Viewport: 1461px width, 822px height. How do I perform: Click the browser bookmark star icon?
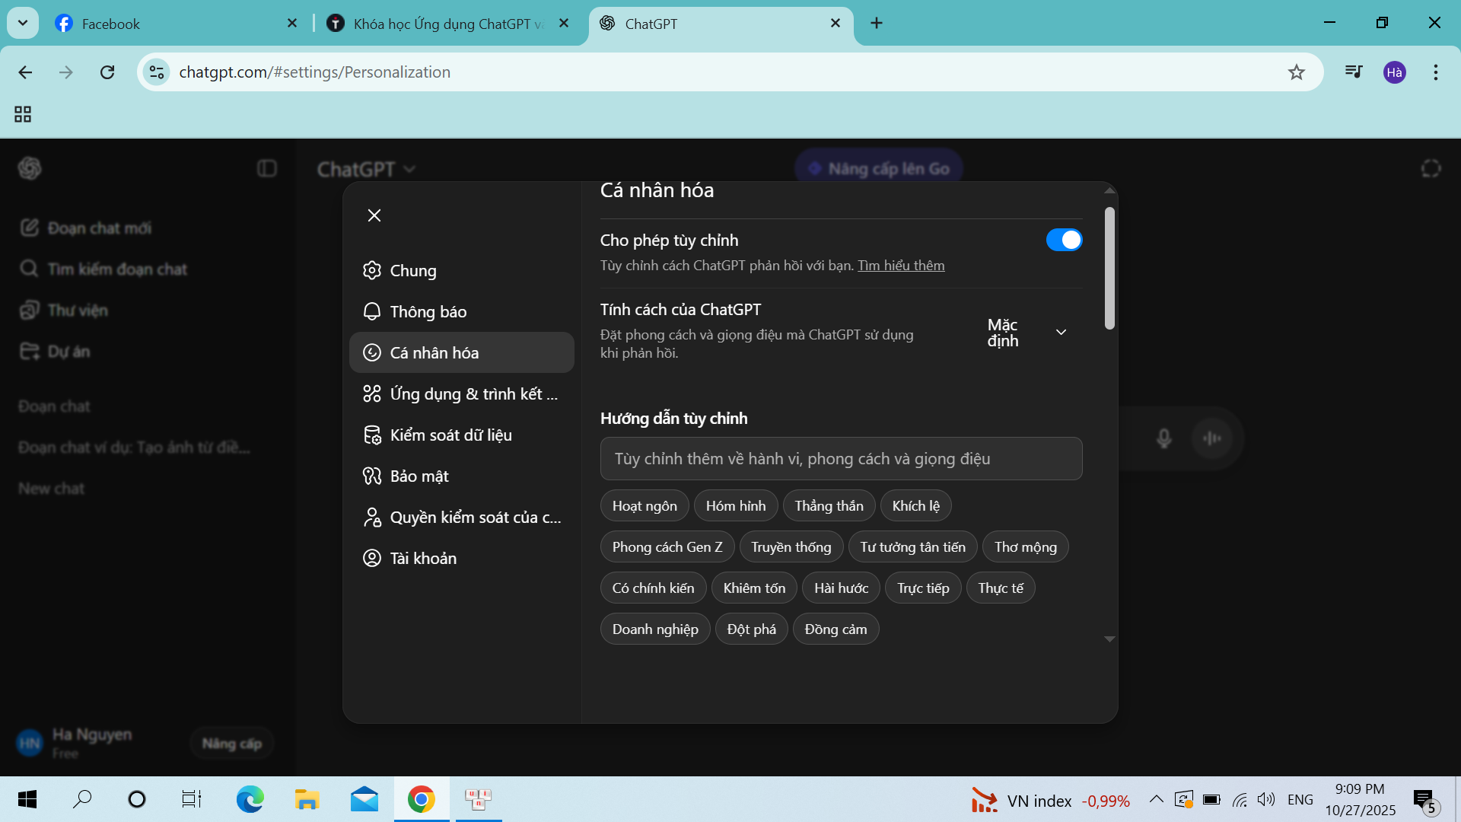coord(1296,72)
